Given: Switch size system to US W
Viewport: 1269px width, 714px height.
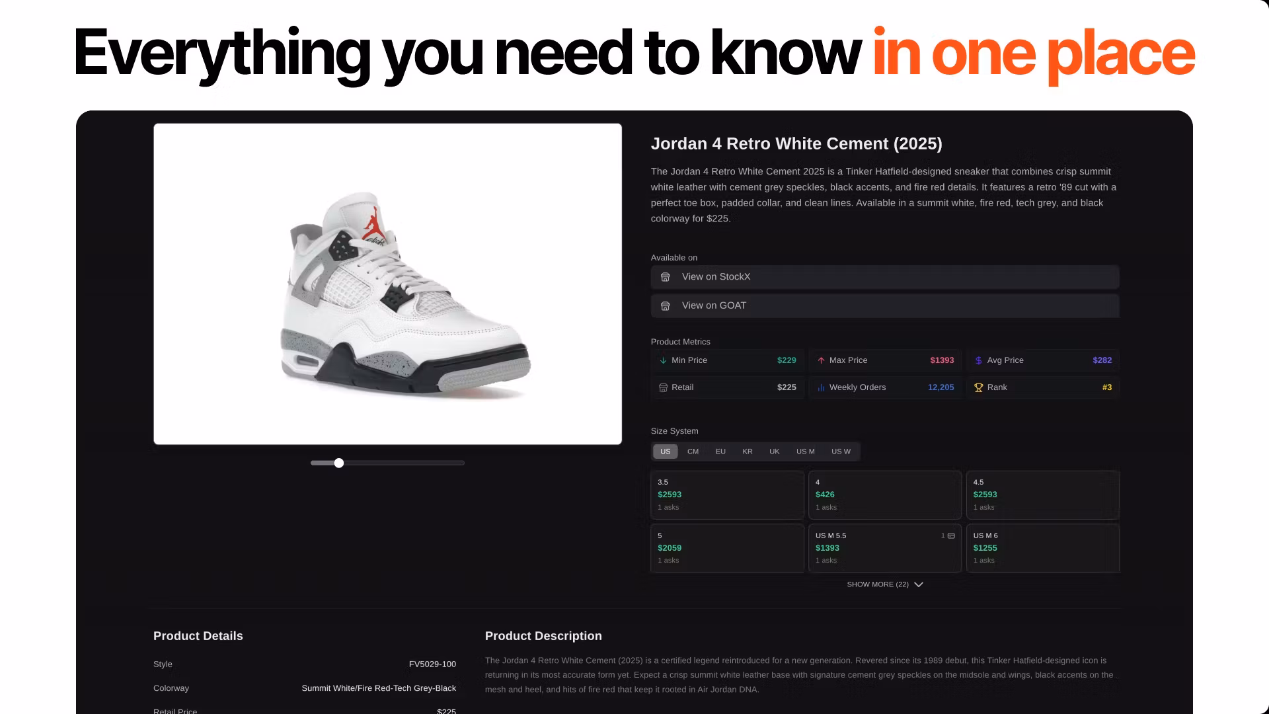Looking at the screenshot, I should [841, 452].
